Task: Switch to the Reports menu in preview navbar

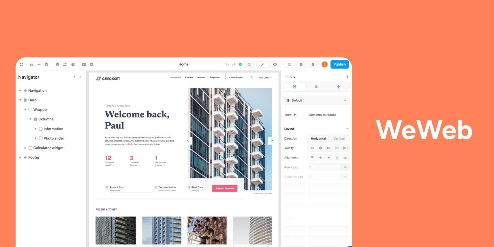Action: coord(189,77)
